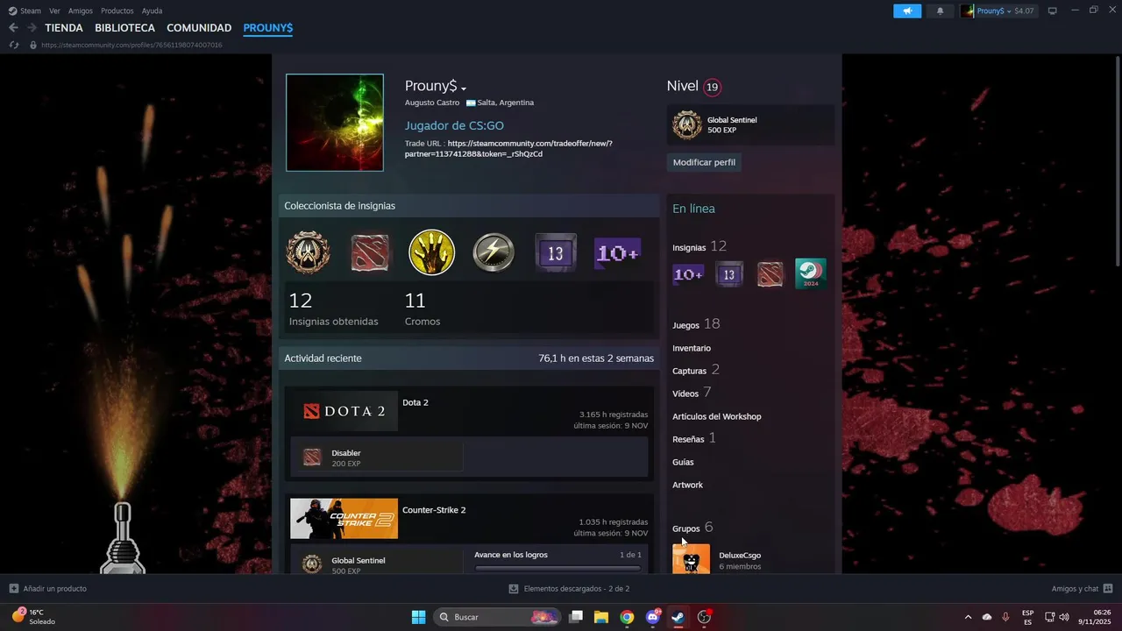Click the Global Sentinel badge icon under Counter-Strike 2
Viewport: 1122px width, 631px height.
pos(312,564)
